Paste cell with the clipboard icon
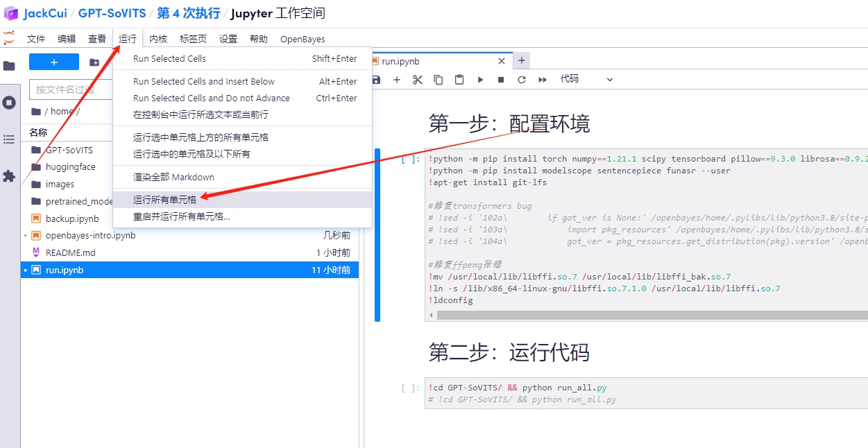The width and height of the screenshot is (868, 448). (x=459, y=80)
